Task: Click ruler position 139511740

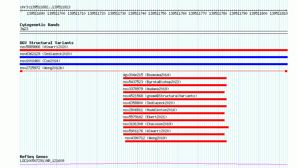Action: (x=137, y=13)
